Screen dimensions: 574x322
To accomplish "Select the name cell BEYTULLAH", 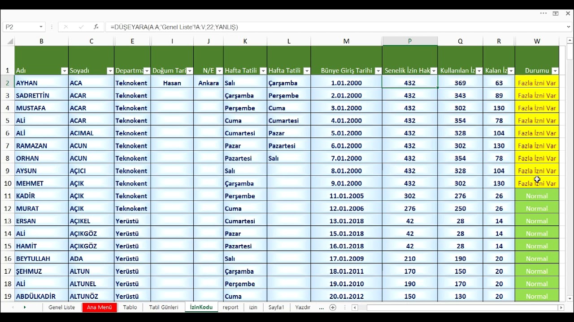I will click(x=41, y=258).
